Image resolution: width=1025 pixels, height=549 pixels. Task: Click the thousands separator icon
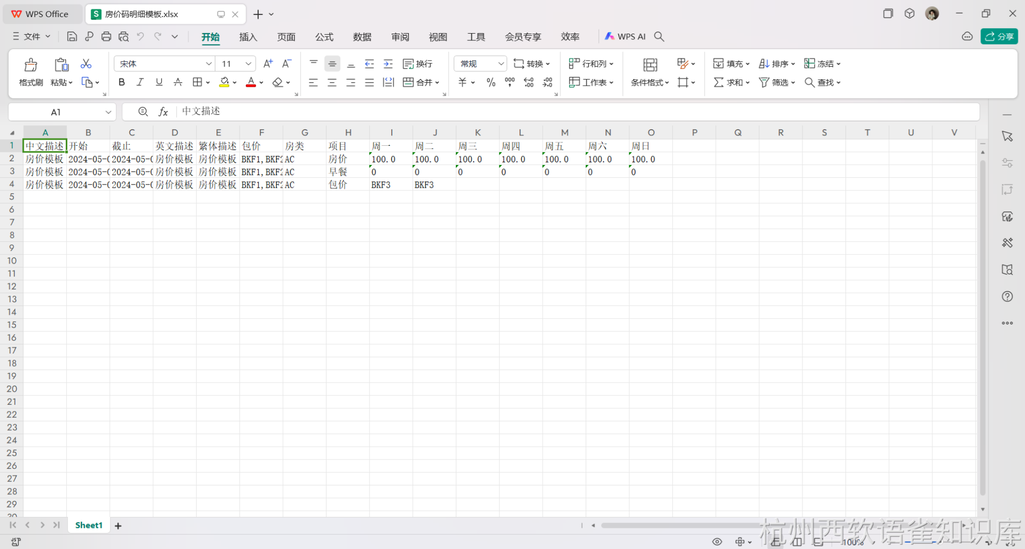[510, 82]
